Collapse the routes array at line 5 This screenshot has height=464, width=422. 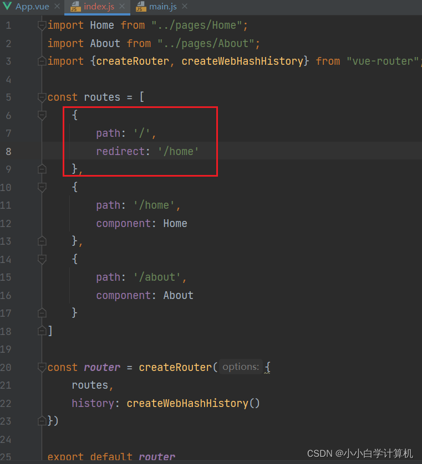pos(42,97)
